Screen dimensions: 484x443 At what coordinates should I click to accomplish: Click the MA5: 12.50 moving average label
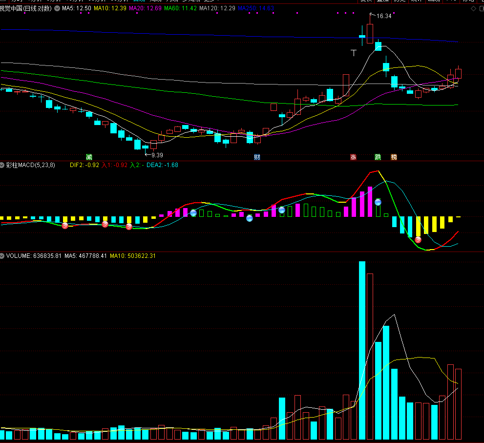77,8
